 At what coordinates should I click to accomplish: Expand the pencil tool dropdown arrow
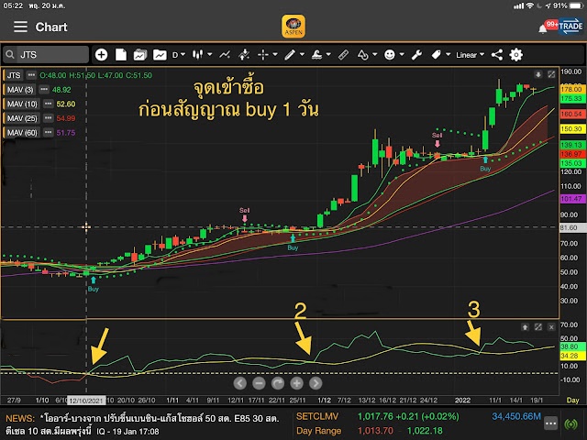(x=302, y=55)
